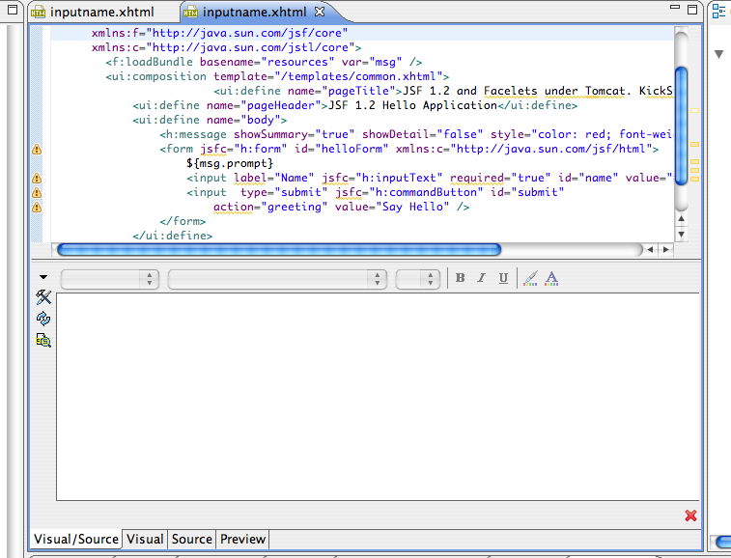Open the wide font dropdown in toolbar
This screenshot has width=731, height=558.
277,279
